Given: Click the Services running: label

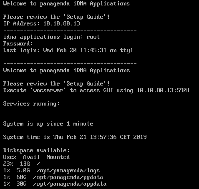Looking at the screenshot, I should pyautogui.click(x=31, y=104).
